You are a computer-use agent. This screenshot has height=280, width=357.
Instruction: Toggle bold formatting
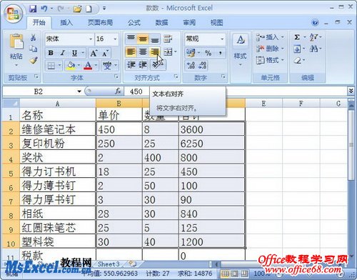(51, 53)
